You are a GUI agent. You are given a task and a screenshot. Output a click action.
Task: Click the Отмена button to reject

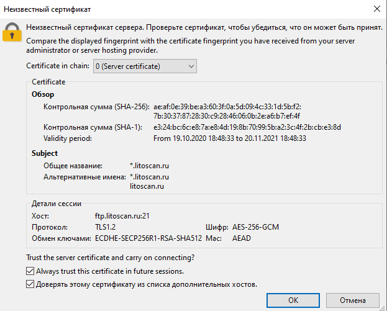click(353, 300)
